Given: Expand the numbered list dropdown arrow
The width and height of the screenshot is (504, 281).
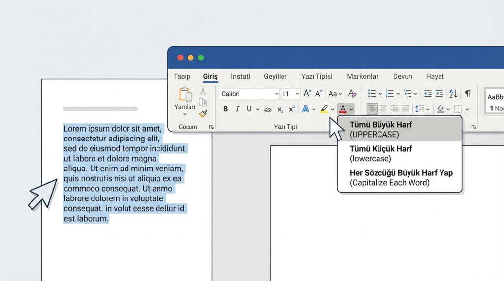Looking at the screenshot, I should point(398,94).
